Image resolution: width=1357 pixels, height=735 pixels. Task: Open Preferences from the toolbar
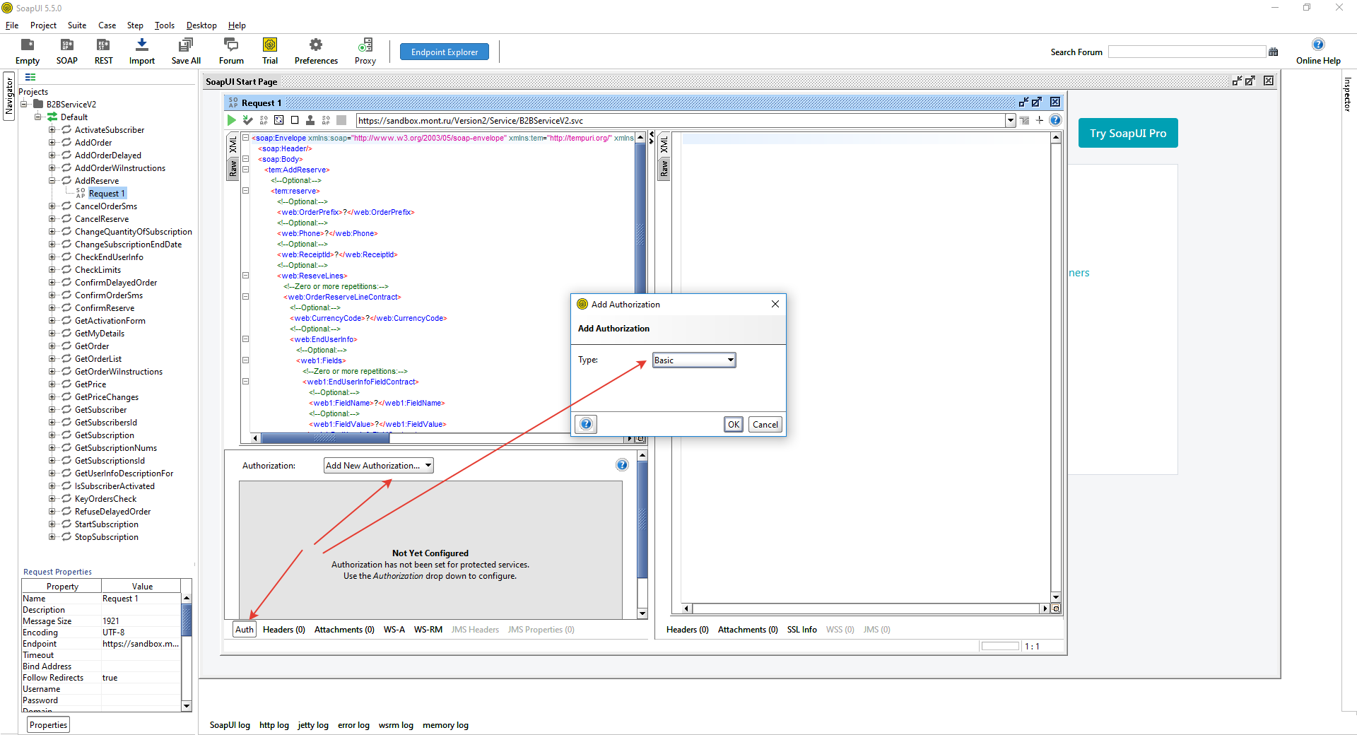[316, 46]
